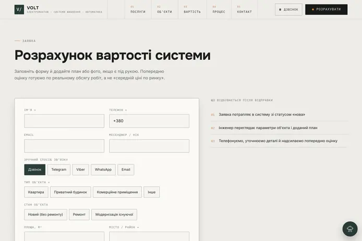Select Дзвінок as contact method
362x241 pixels.
point(34,170)
